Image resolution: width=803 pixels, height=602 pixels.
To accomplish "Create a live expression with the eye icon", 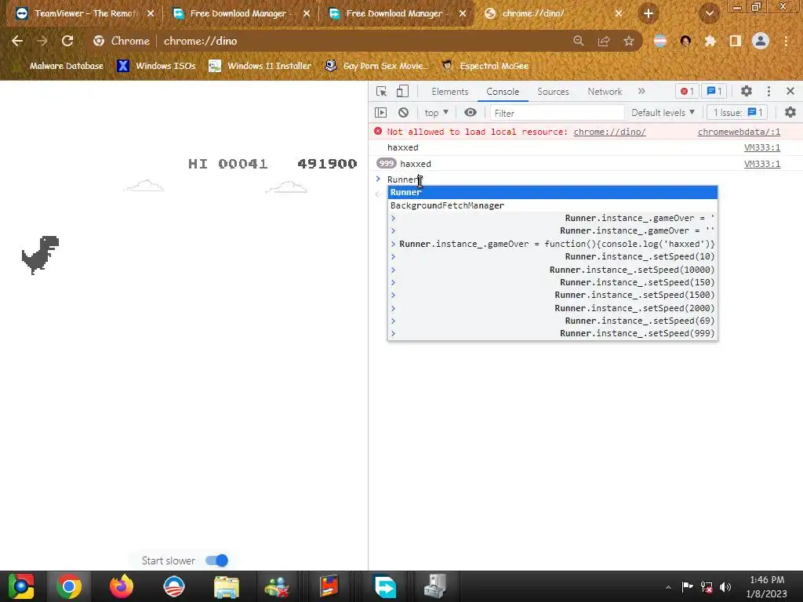I will [471, 113].
